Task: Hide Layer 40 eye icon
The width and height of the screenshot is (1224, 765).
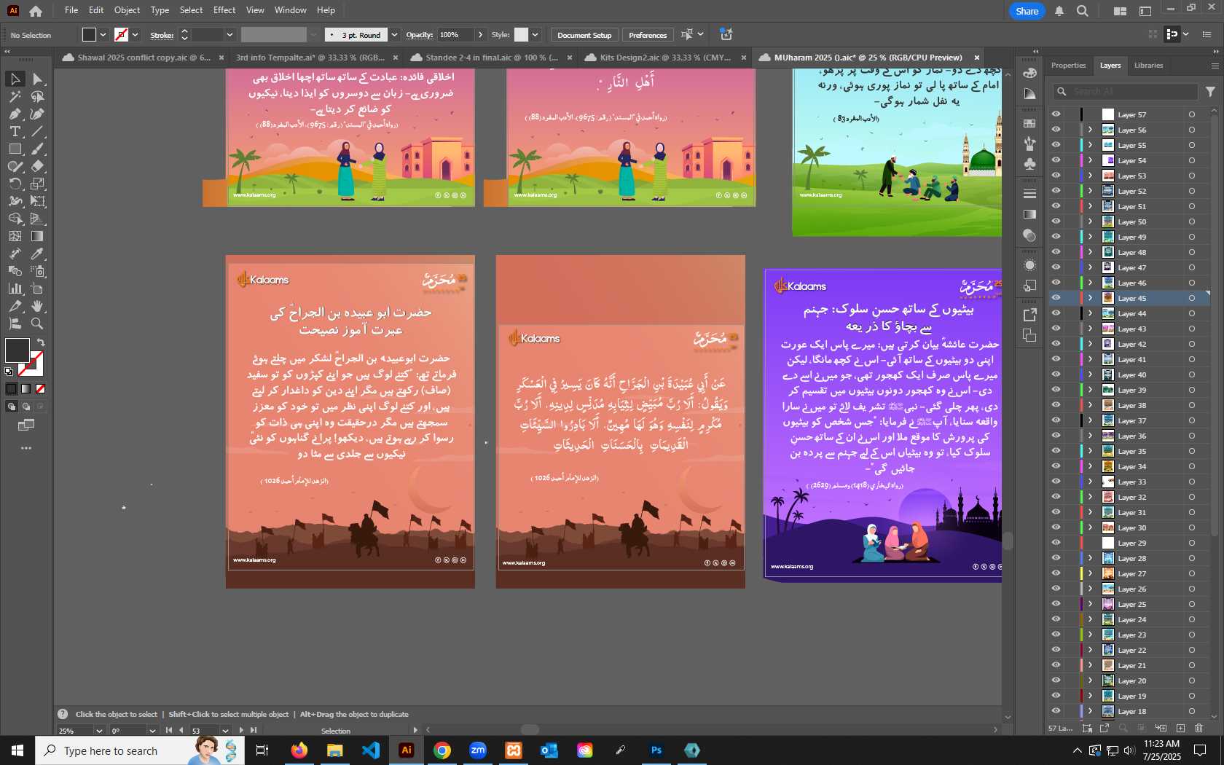Action: [x=1056, y=374]
